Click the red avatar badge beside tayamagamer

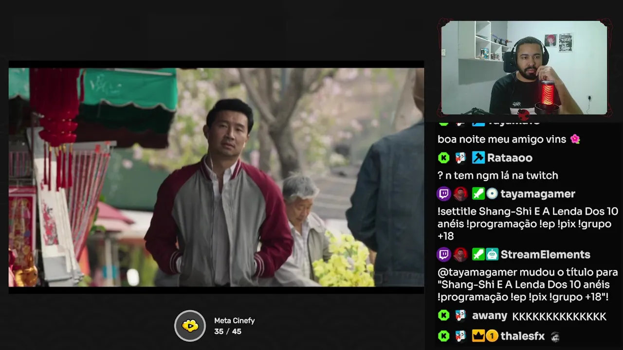(460, 194)
